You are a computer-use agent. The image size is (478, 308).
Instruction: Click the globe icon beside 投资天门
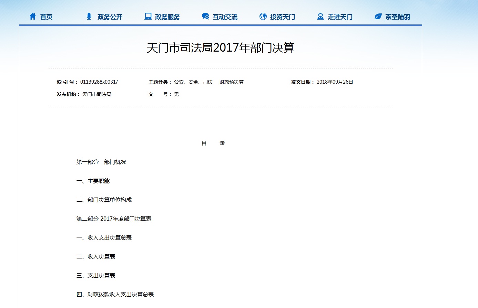[263, 17]
